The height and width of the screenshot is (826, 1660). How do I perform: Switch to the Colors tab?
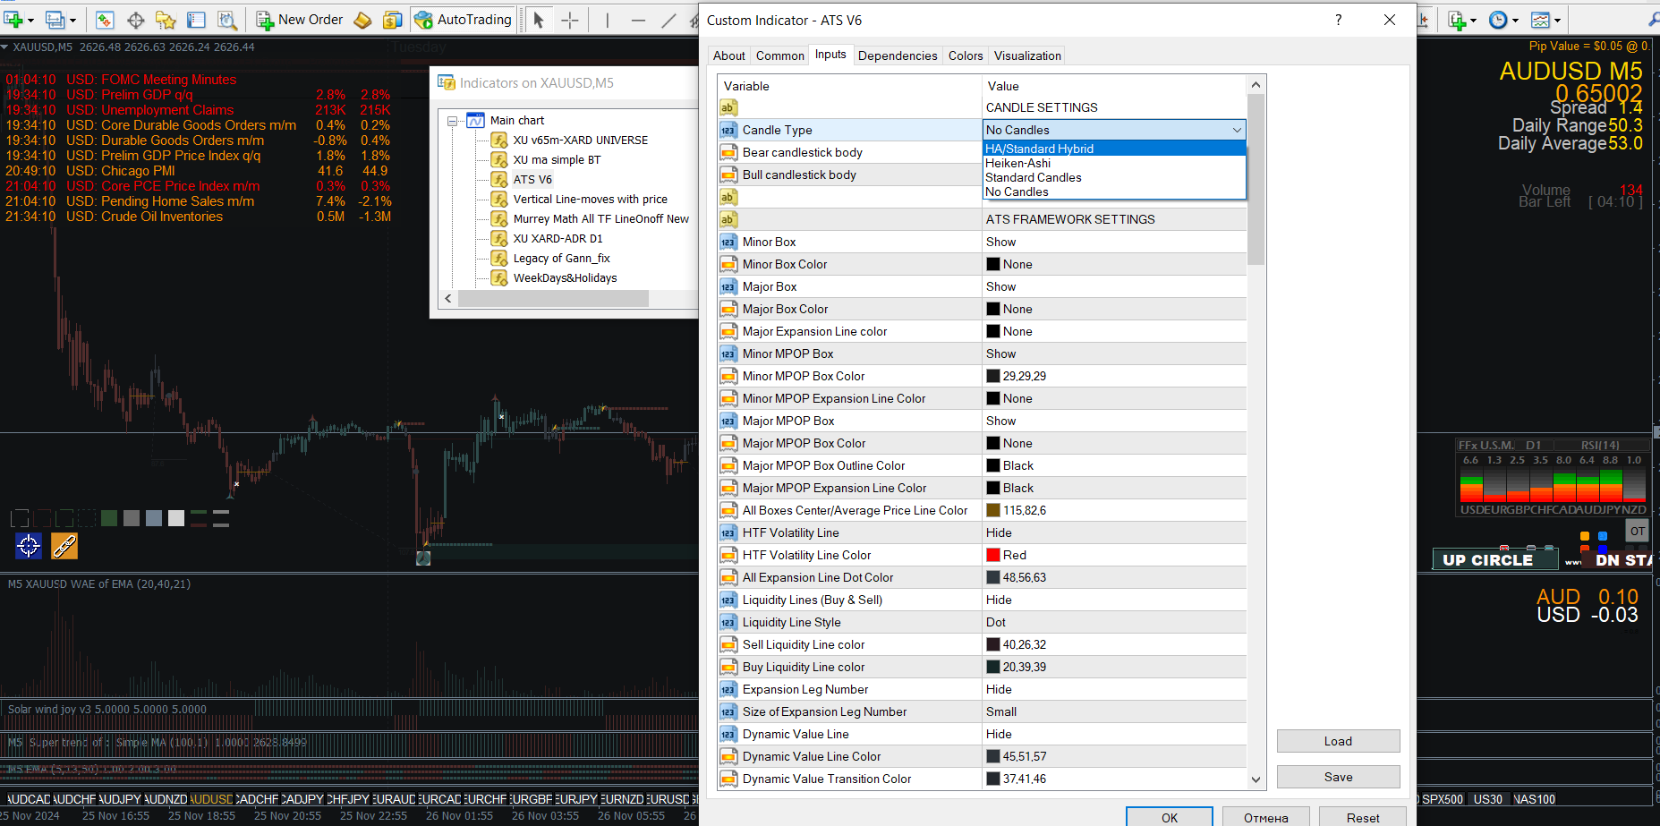pos(966,55)
